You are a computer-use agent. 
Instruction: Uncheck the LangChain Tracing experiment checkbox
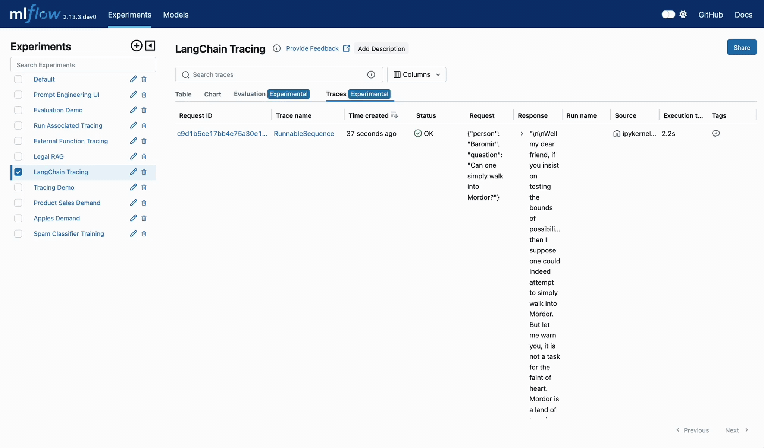click(x=18, y=172)
